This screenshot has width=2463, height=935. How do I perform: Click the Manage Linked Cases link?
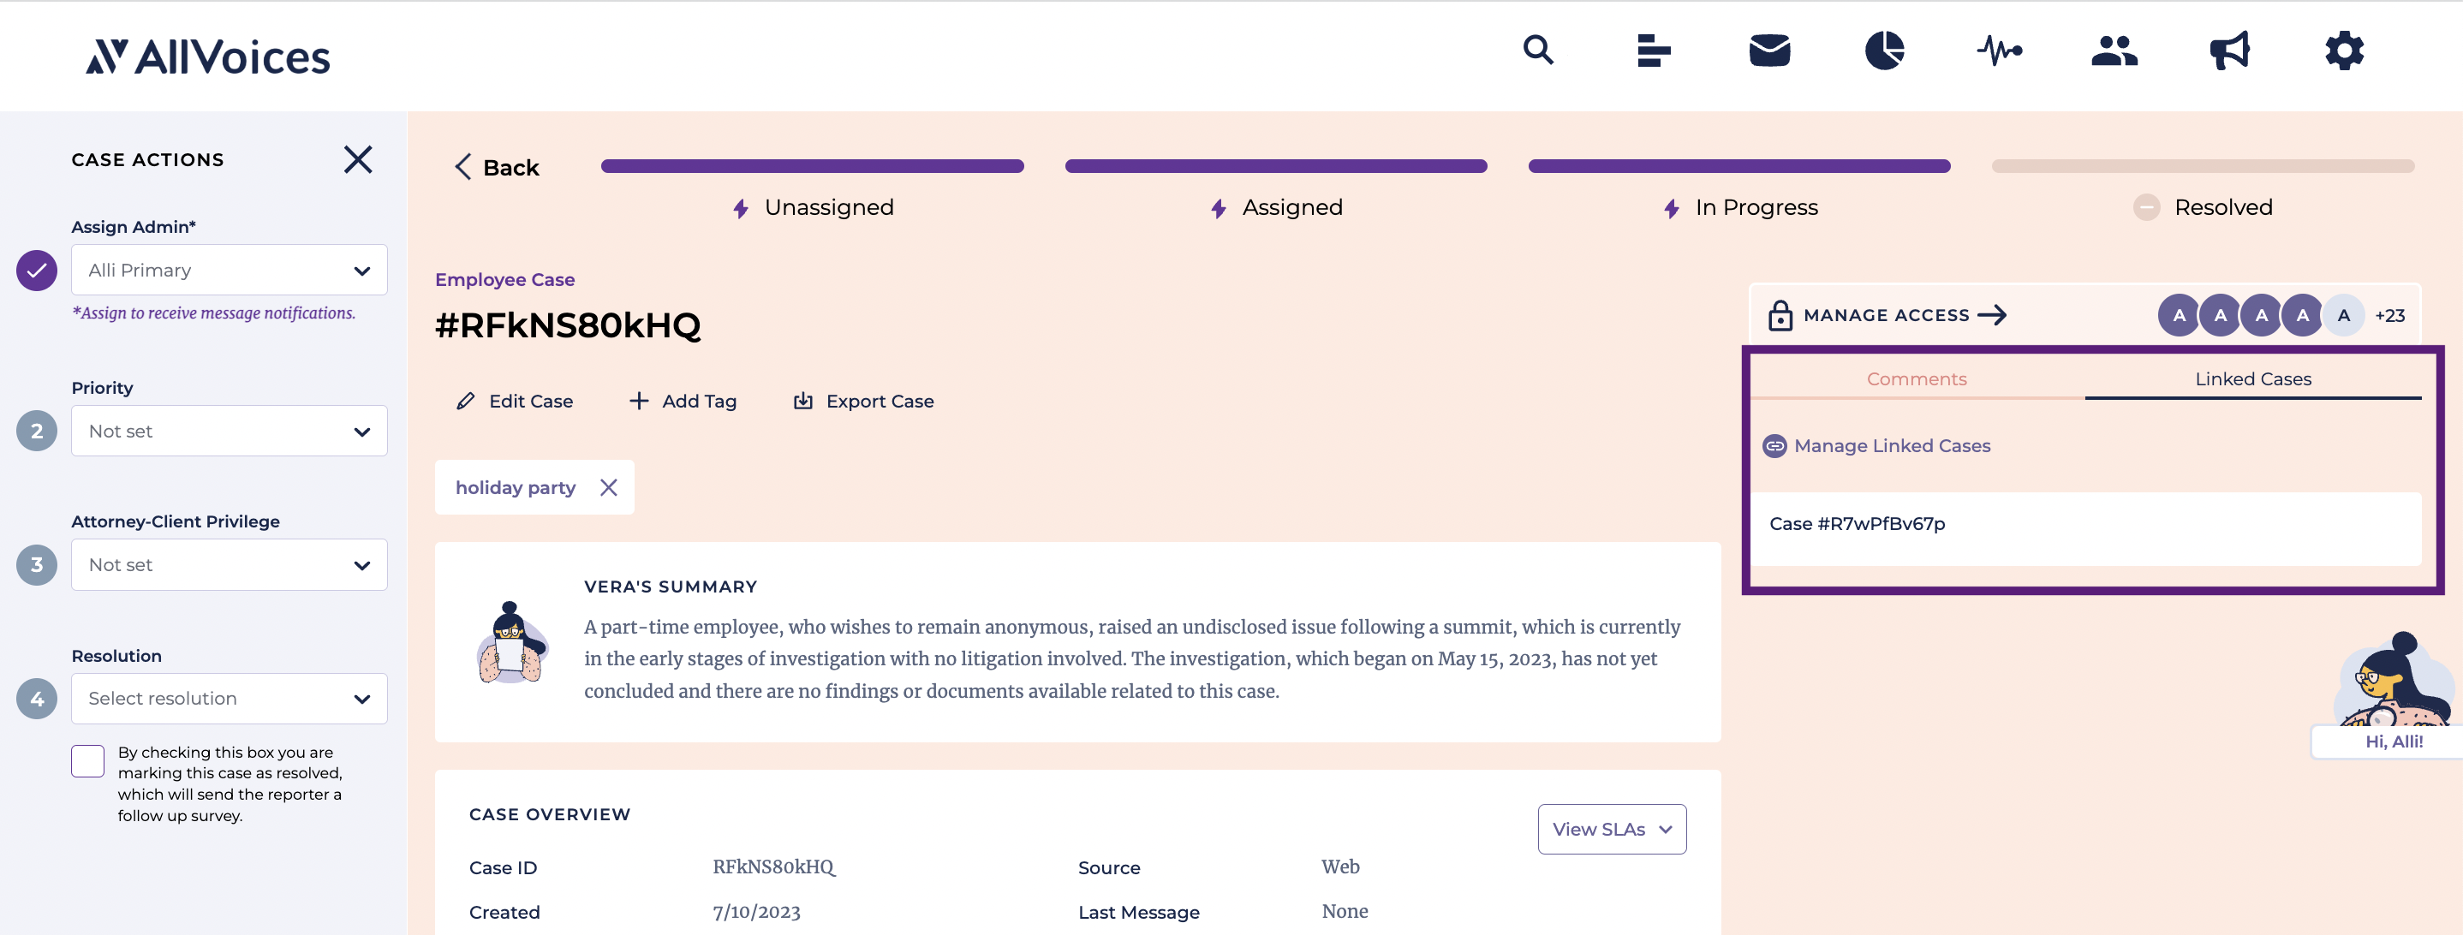click(x=1892, y=444)
